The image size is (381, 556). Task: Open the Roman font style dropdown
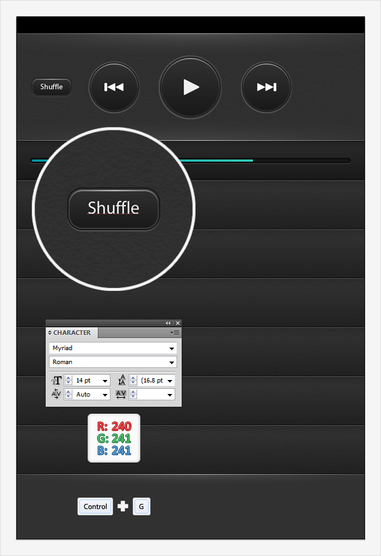(x=171, y=362)
